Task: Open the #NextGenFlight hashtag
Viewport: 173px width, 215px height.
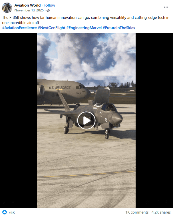Action: (52, 28)
